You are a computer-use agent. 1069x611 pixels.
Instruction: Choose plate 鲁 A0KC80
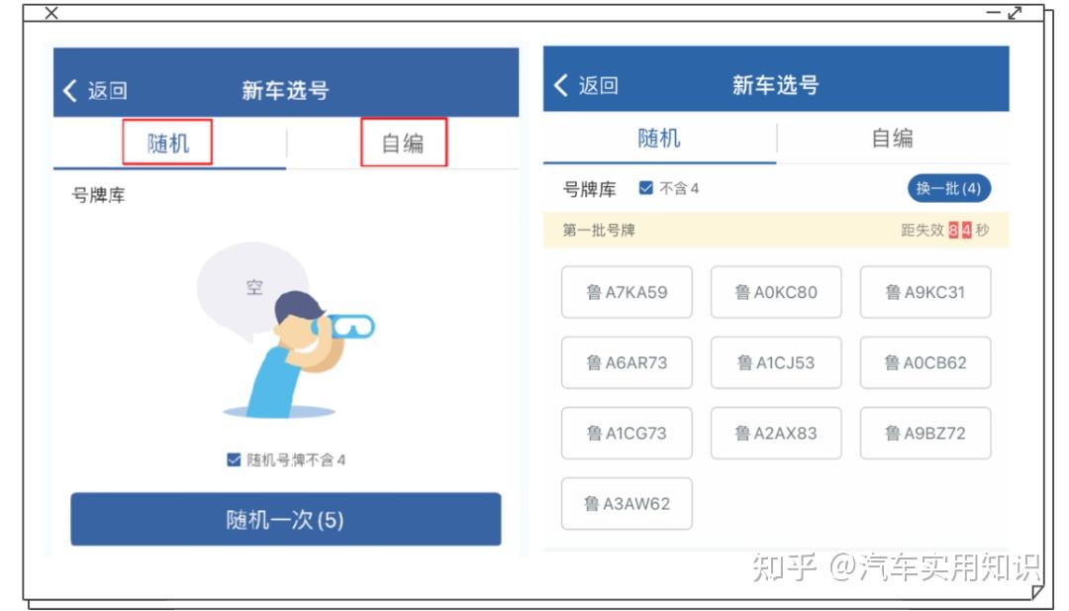click(776, 292)
